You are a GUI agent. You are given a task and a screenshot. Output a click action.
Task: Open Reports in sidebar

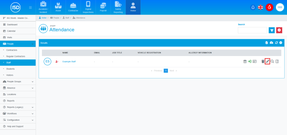tap(18, 101)
